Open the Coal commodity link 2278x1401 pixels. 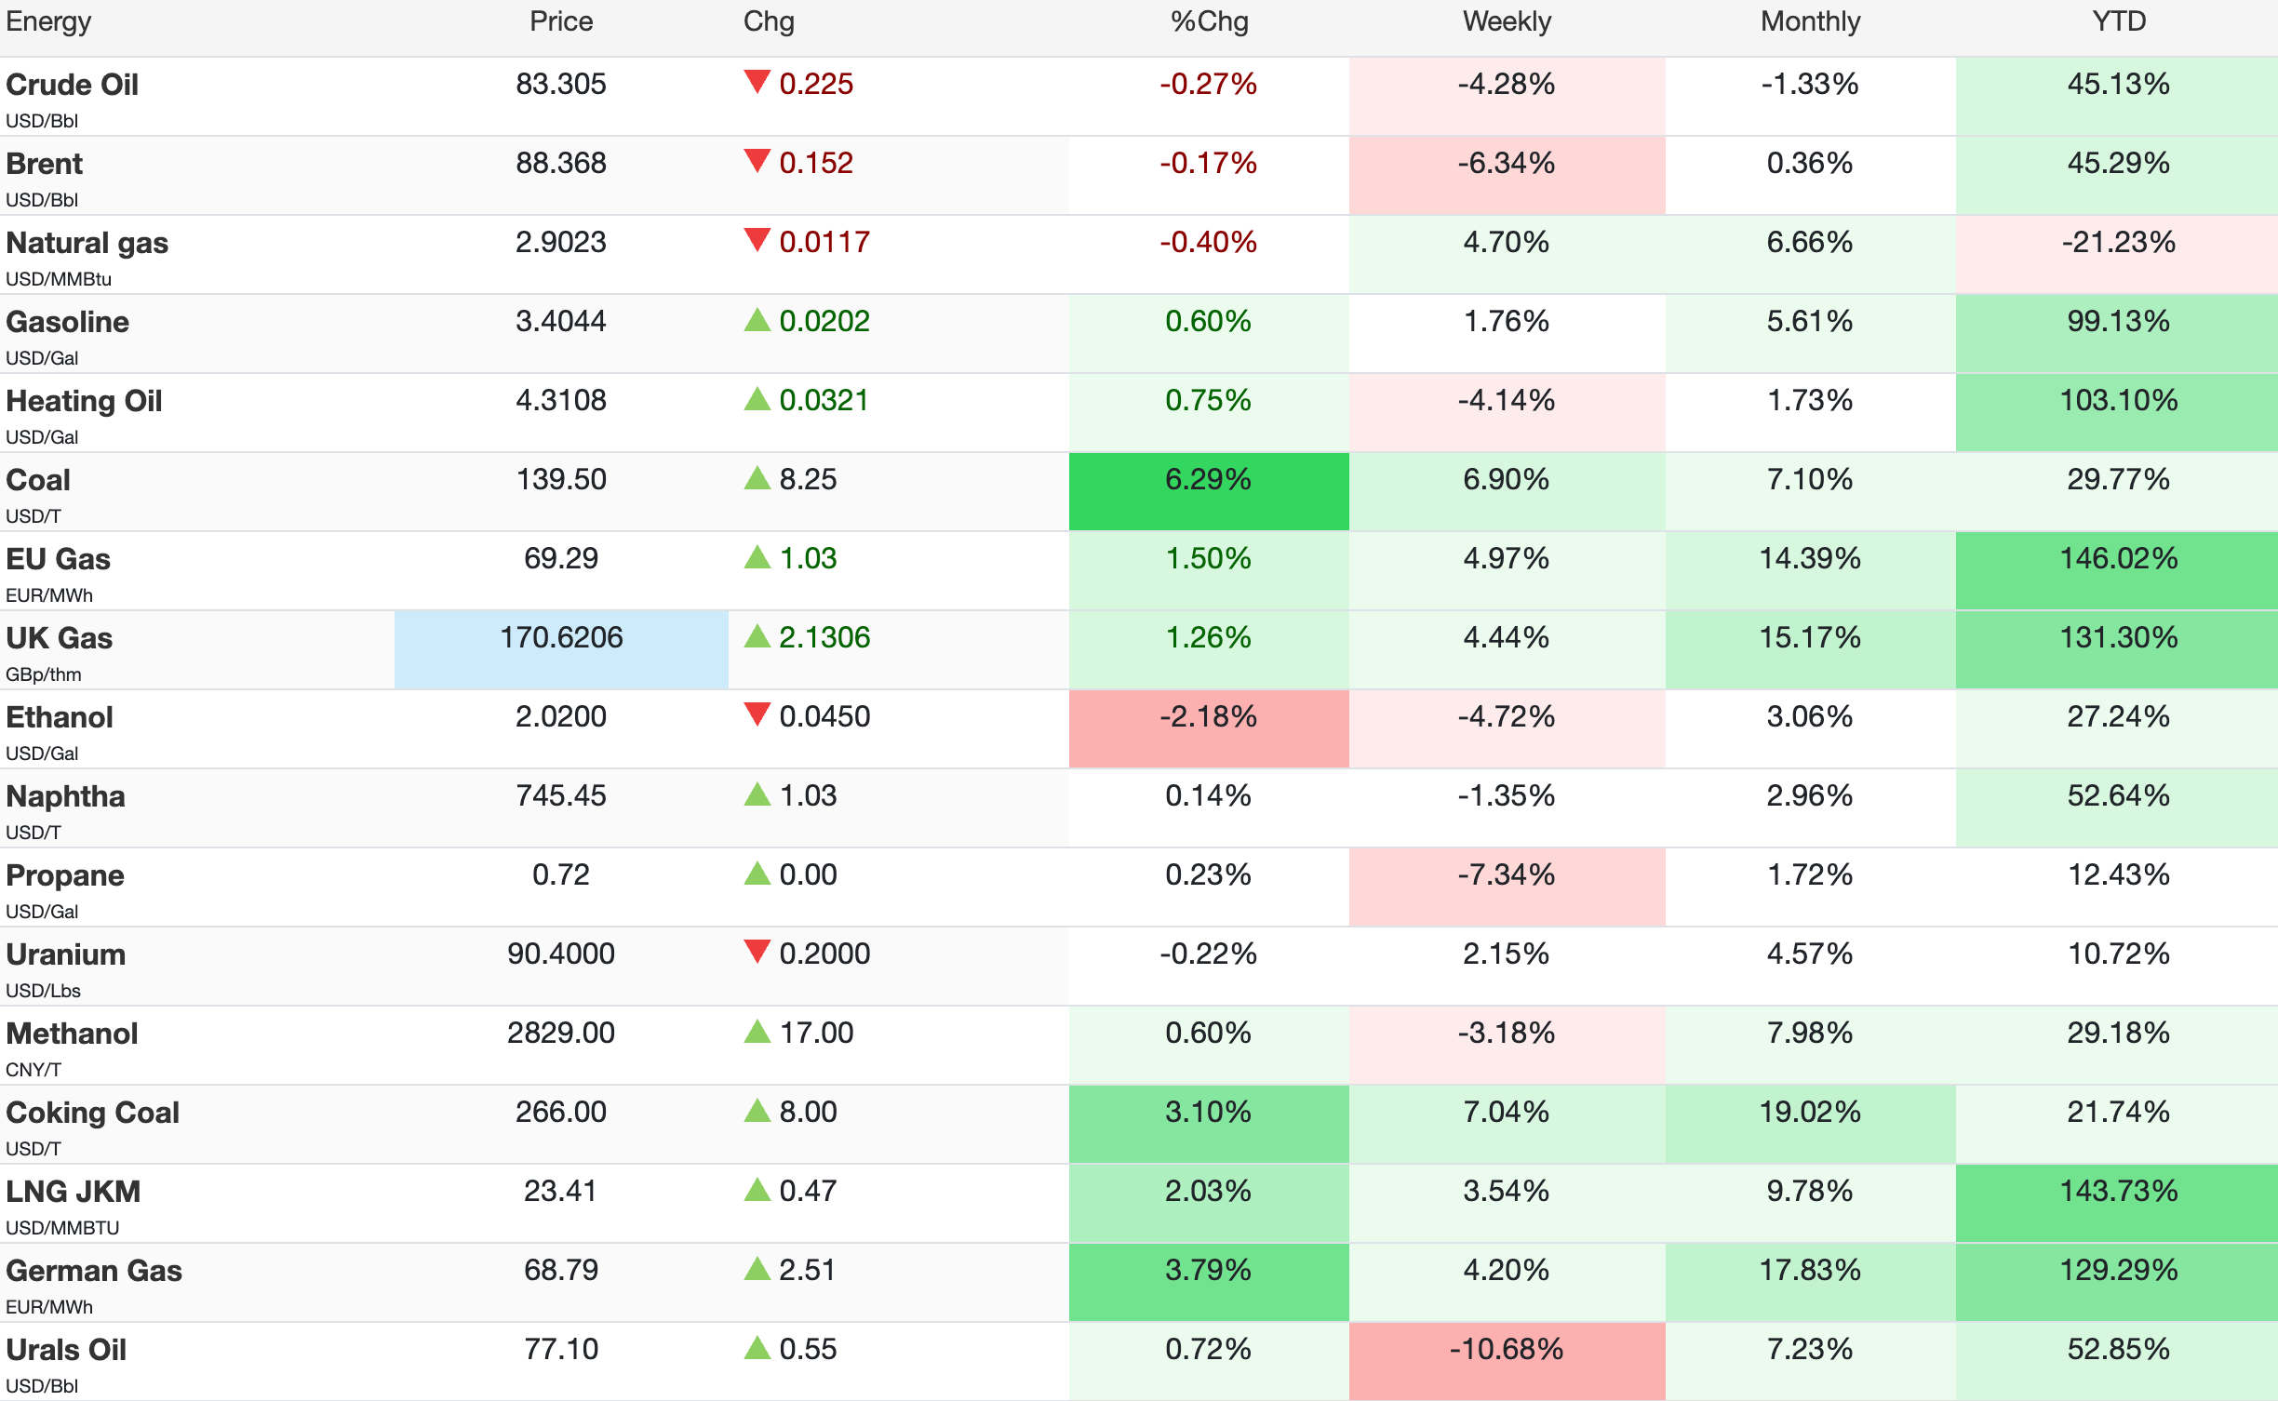click(37, 480)
